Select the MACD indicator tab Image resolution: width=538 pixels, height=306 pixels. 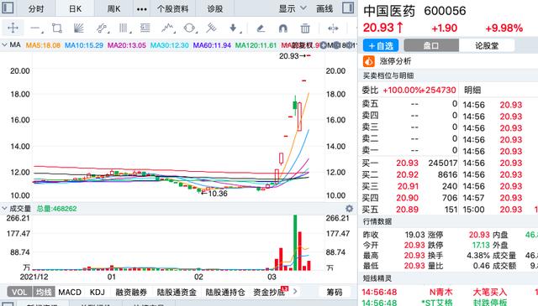[x=70, y=292]
